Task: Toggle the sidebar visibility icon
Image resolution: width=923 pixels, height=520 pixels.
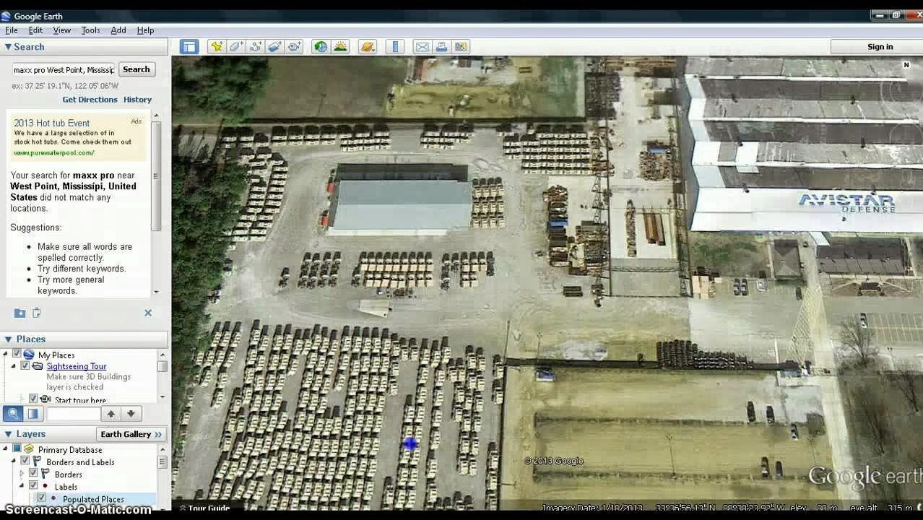Action: click(189, 46)
